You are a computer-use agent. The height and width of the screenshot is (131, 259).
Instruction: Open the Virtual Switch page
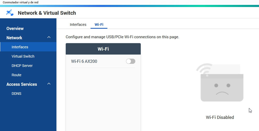pos(23,56)
